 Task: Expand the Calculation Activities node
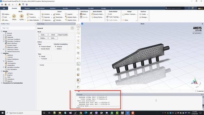4,67
